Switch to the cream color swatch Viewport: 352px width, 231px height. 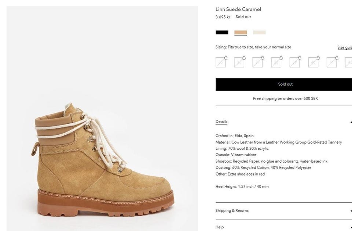pyautogui.click(x=259, y=32)
